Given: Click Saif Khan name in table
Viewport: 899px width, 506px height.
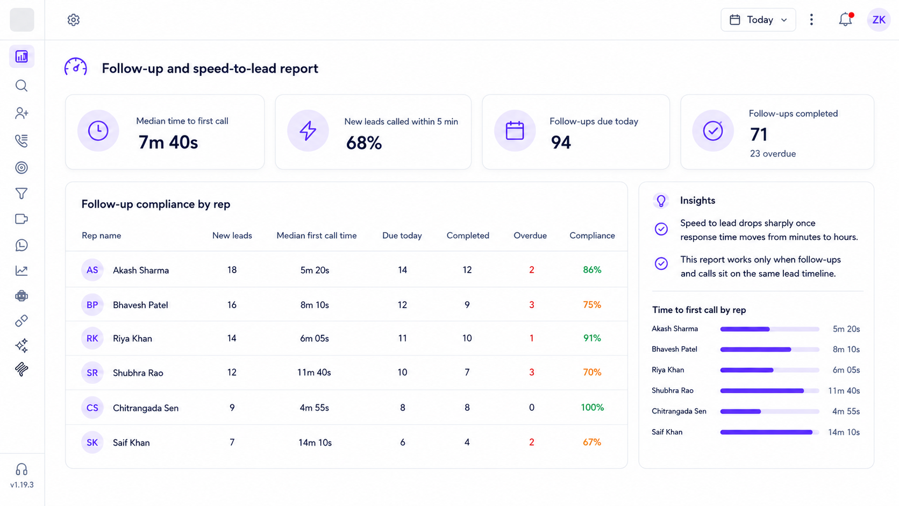Looking at the screenshot, I should coord(131,443).
